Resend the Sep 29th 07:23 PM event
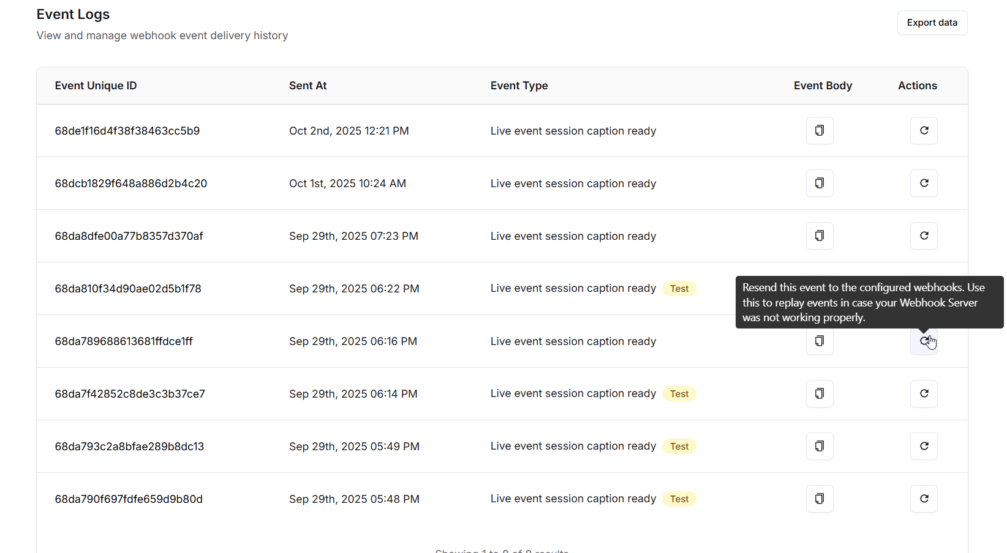Image resolution: width=1007 pixels, height=553 pixels. pyautogui.click(x=924, y=236)
